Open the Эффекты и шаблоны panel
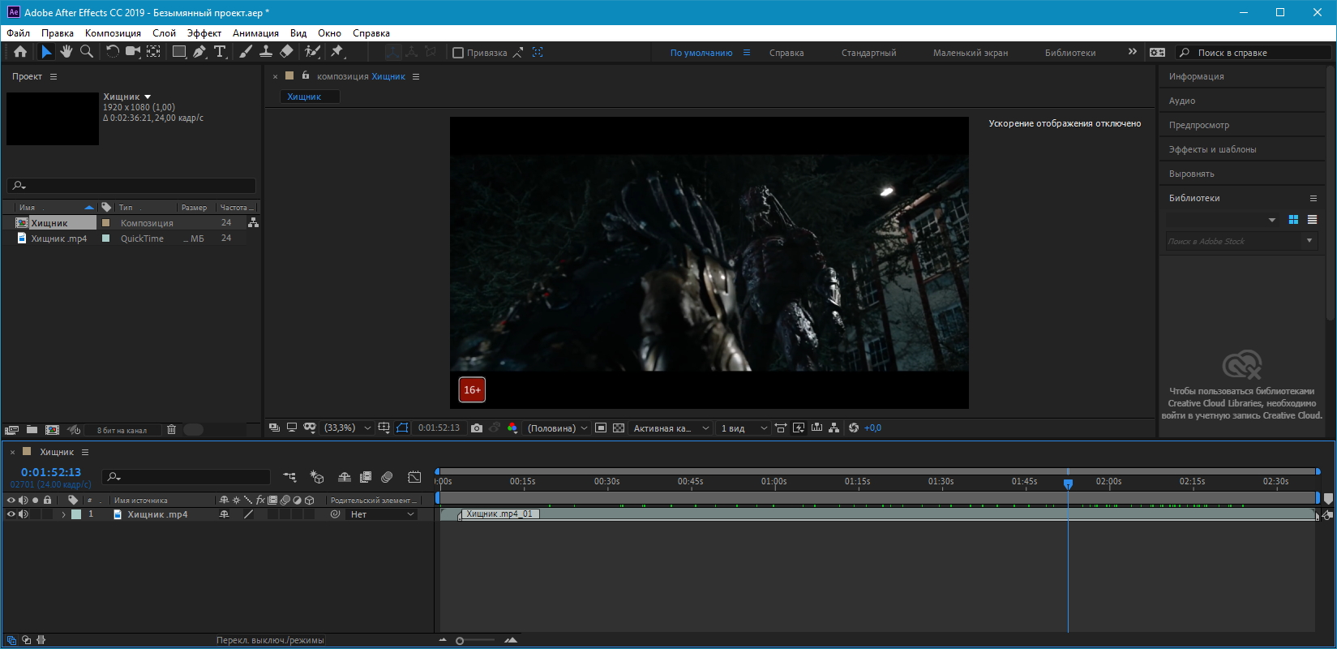The width and height of the screenshot is (1337, 649). [1213, 149]
